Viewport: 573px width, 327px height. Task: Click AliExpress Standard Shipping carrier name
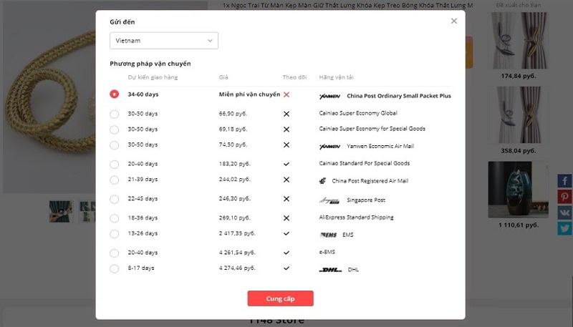click(x=356, y=217)
